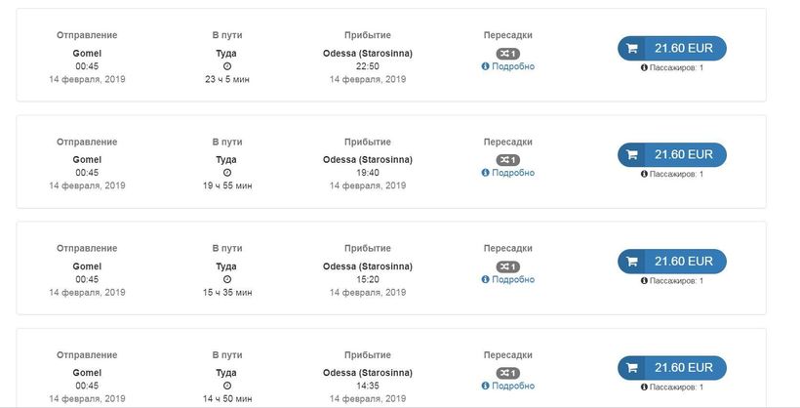This screenshot has width=800, height=408.
Task: Buy the 21.60 EUR ticket arriving 14:35
Action: (x=682, y=368)
